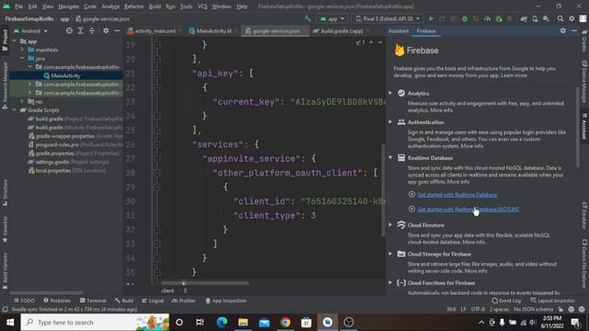Open the Terminal tool window
This screenshot has height=331, width=589.
tap(93, 301)
